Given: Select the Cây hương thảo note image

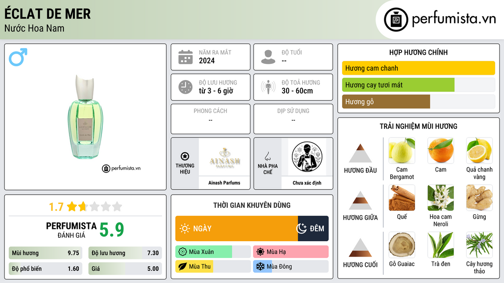Looking at the screenshot, I should click(x=479, y=245).
